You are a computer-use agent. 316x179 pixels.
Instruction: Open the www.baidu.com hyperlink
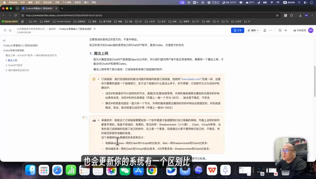[x=191, y=79]
